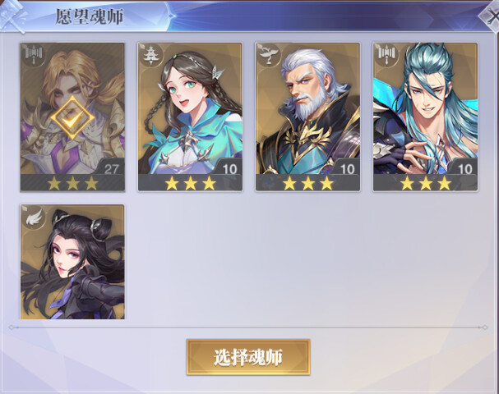Select the black-haired woman hero card
The height and width of the screenshot is (394, 499).
(x=72, y=262)
